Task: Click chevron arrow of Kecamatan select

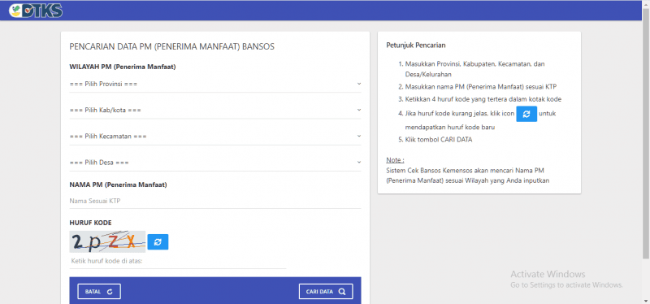Action: (x=359, y=136)
